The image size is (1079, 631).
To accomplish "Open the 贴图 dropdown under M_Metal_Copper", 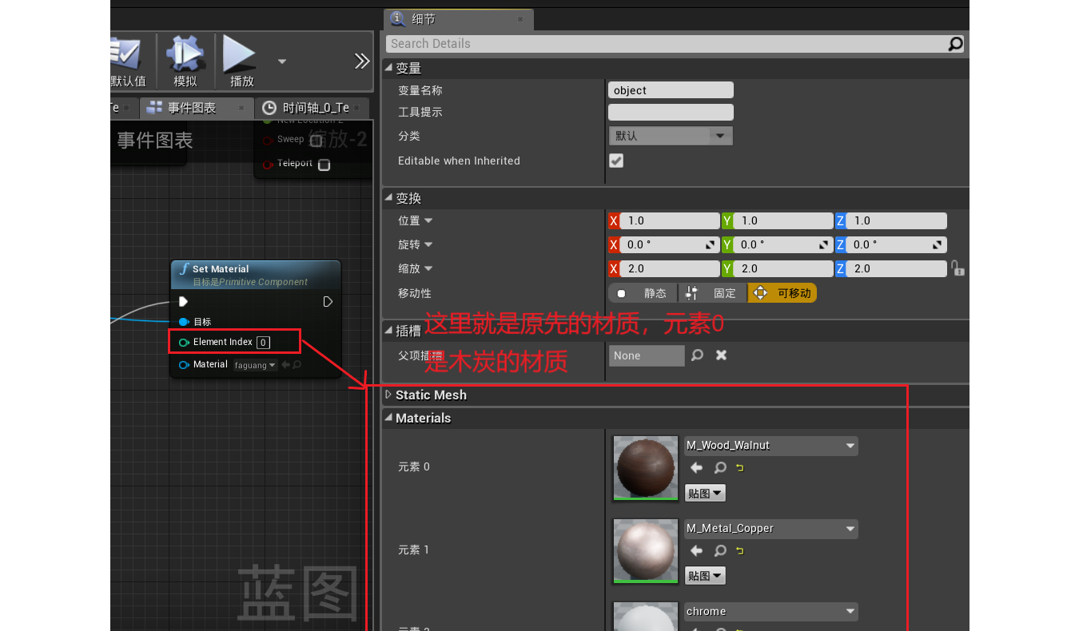I will [x=705, y=576].
